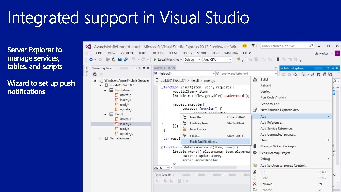341x192 pixels.
Task: Select update.js under the Result table
Action: 126,134
